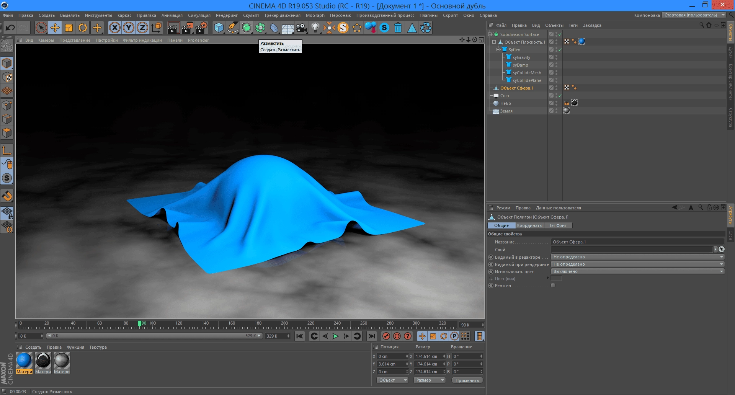Jump to the animation start
The image size is (735, 395).
[300, 336]
